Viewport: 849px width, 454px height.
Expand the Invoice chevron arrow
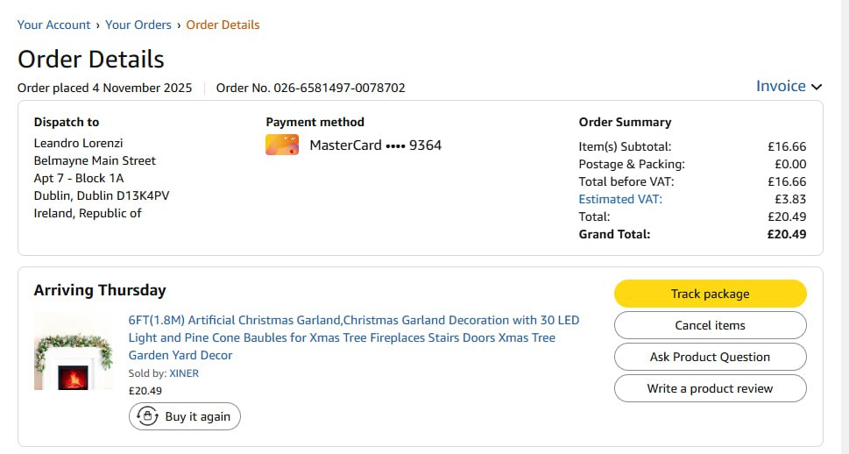(817, 87)
